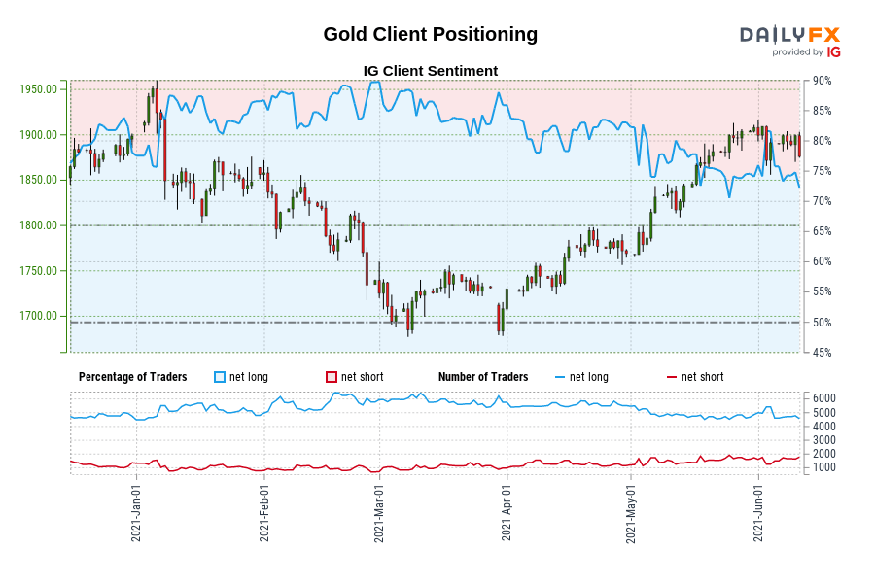This screenshot has height=583, width=875.
Task: Click the 2000 traders axis label
Action: [x=824, y=454]
